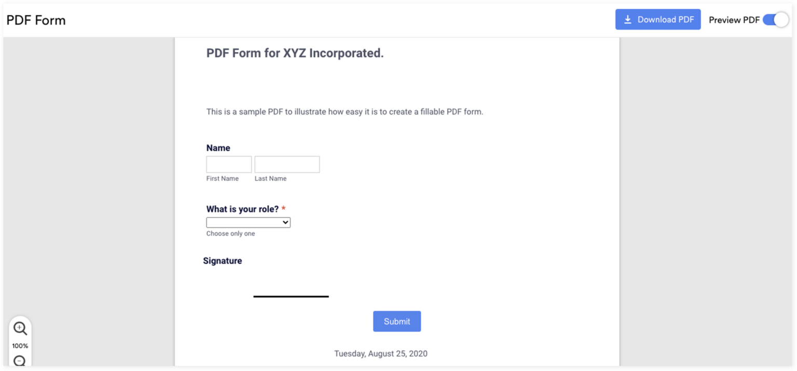Click the form heading 'PDF Form for XYZ Incorporated'
This screenshot has width=797, height=371.
coord(295,52)
